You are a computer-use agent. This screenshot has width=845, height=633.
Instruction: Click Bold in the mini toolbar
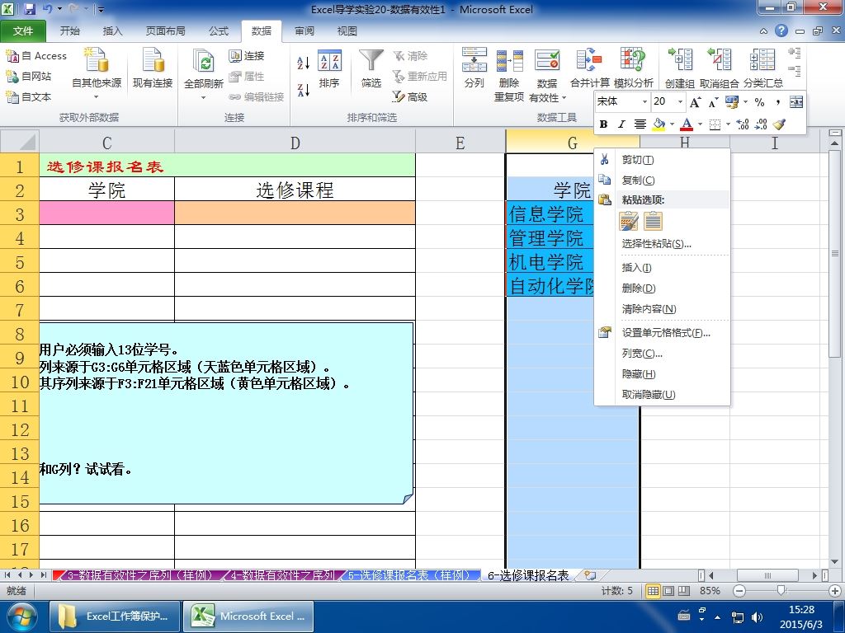[x=603, y=124]
